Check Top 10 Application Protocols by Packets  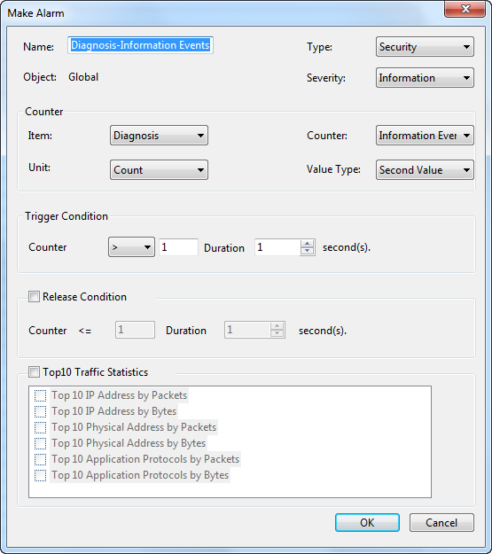[x=40, y=459]
